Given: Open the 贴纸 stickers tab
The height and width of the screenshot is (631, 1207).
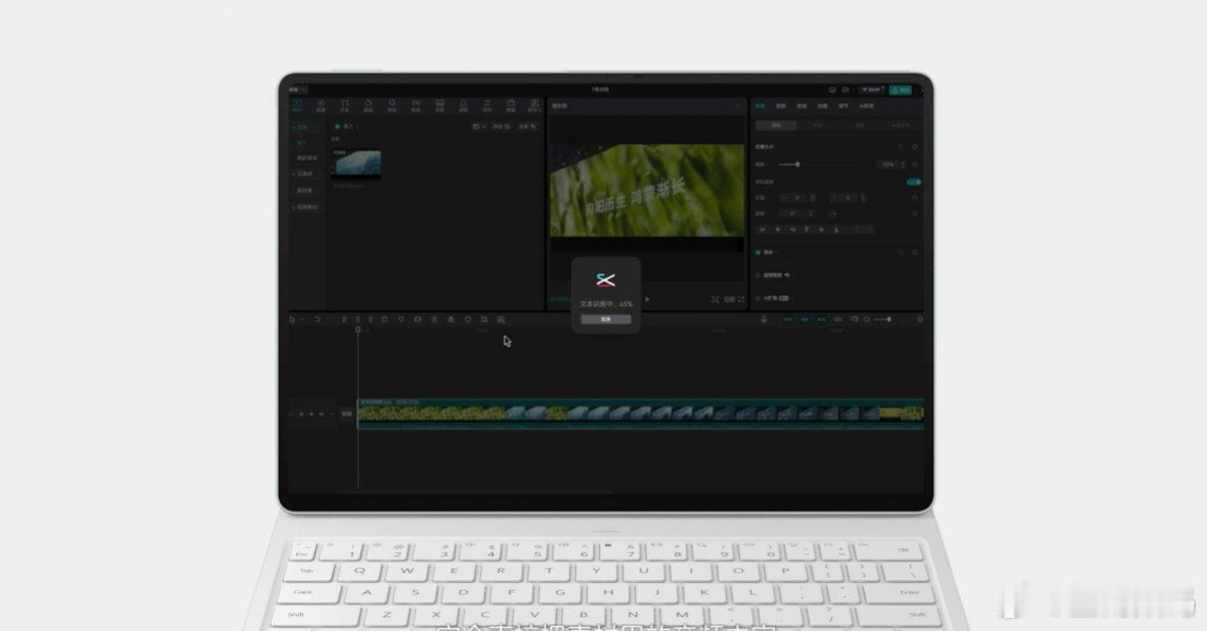Looking at the screenshot, I should point(369,105).
